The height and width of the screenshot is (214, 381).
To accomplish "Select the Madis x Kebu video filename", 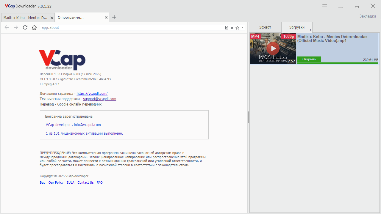I will [x=332, y=39].
